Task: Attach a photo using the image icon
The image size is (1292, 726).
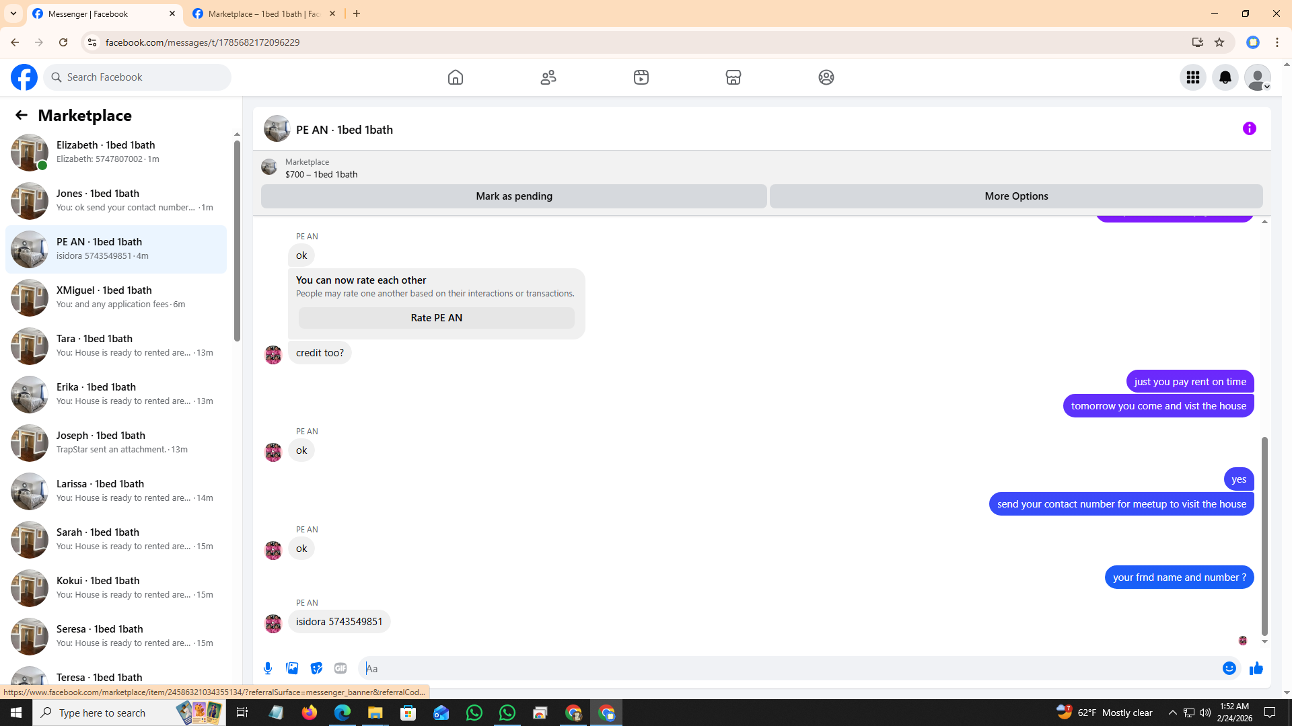Action: click(292, 668)
